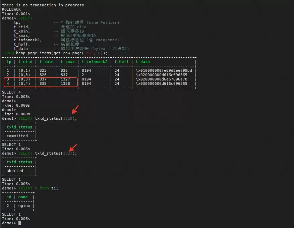Click the 'Time: 0.001s' line
Viewport: 294px width, 228px height.
pyautogui.click(x=16, y=14)
